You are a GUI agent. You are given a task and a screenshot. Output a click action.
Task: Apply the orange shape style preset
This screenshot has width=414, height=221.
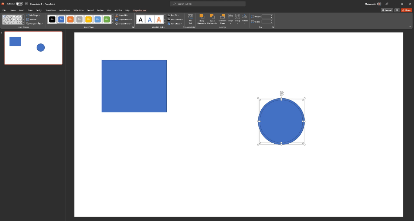click(70, 19)
